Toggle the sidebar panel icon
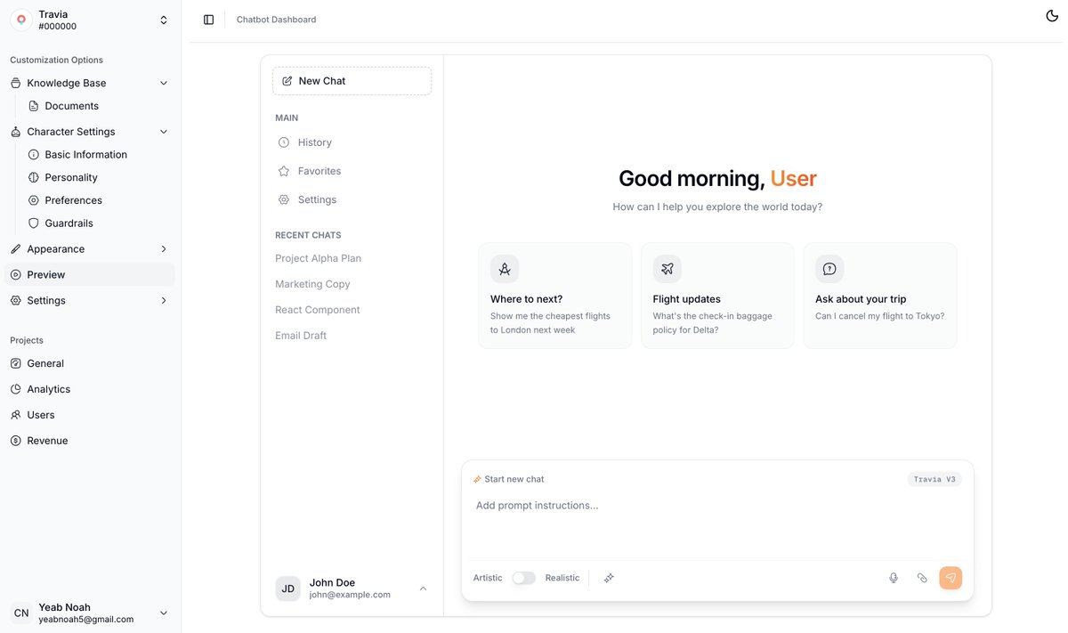Image resolution: width=1068 pixels, height=633 pixels. point(208,20)
